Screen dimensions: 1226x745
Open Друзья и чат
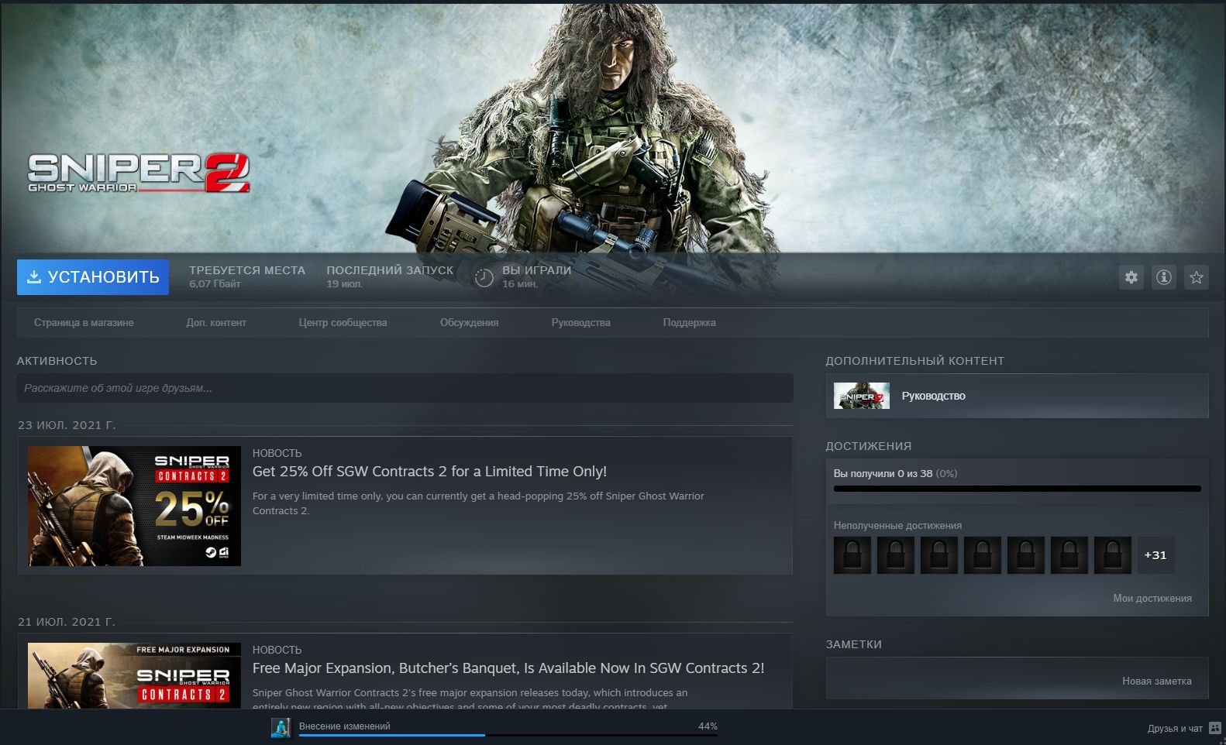click(x=1175, y=729)
